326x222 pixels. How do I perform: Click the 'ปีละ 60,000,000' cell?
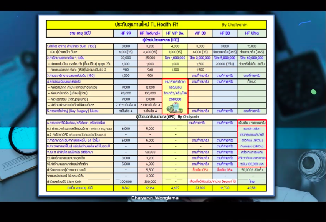click(x=252, y=58)
